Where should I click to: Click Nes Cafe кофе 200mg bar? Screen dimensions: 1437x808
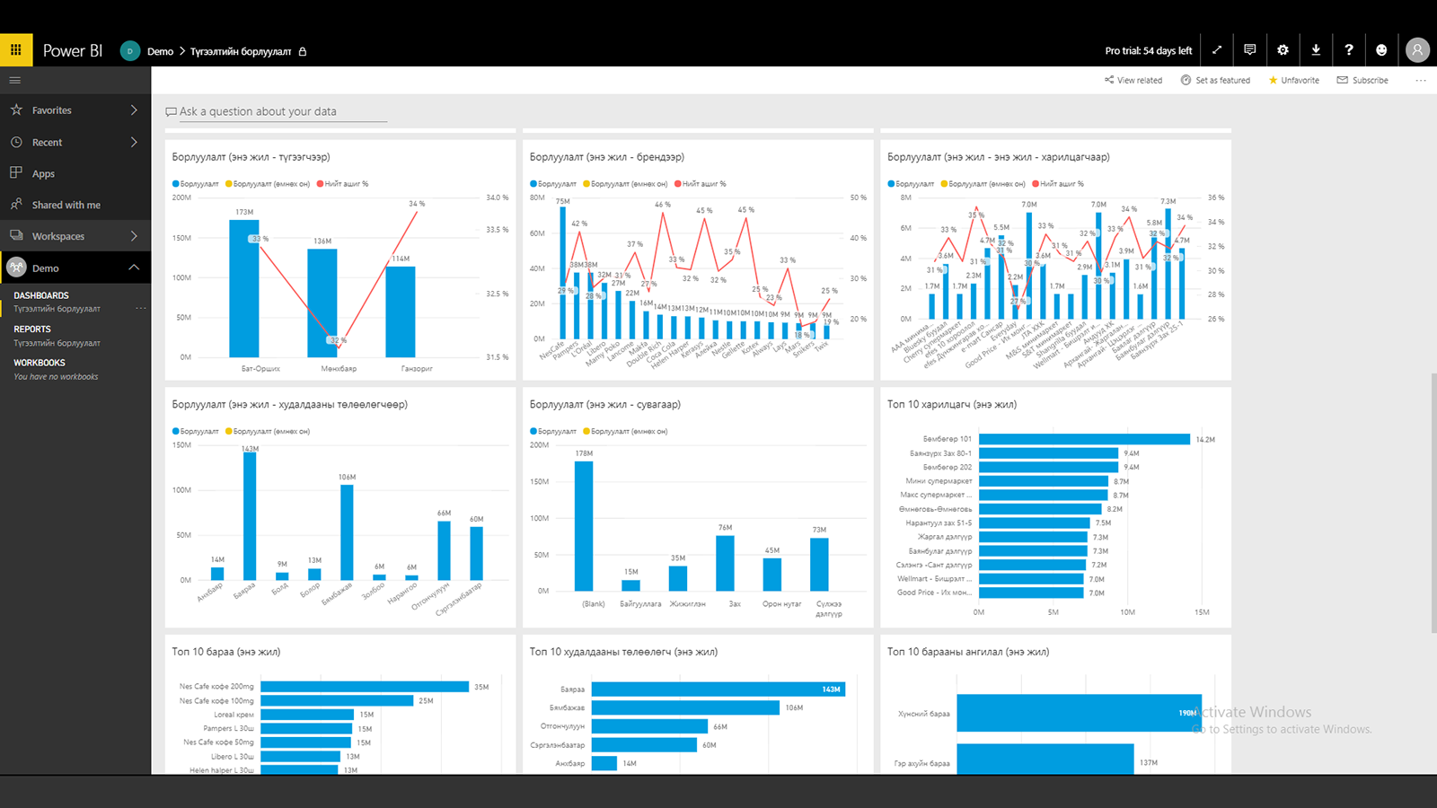(x=365, y=687)
